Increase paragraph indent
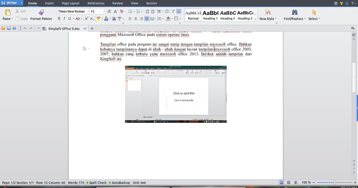Viewport: 358px width, 188px height. coord(153,11)
